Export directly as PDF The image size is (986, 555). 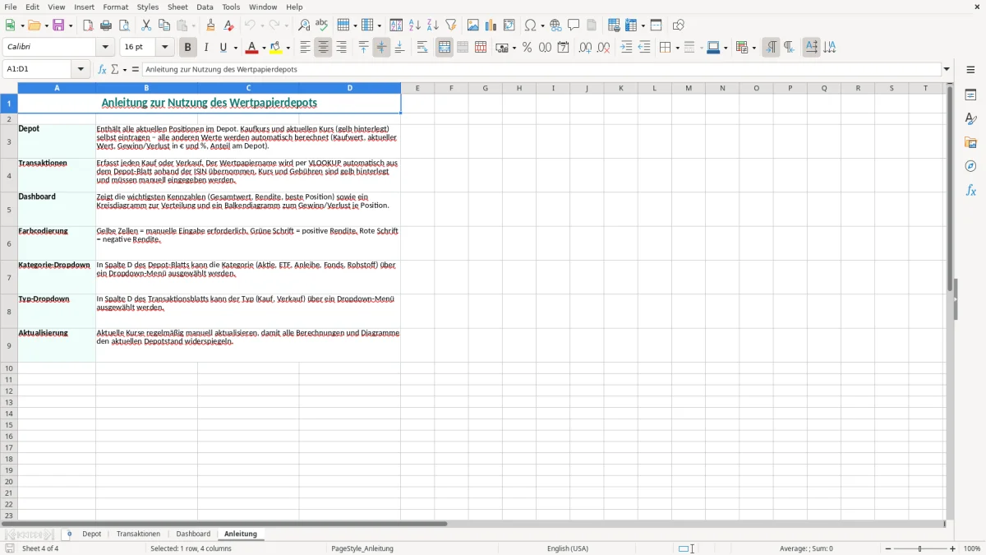click(88, 25)
